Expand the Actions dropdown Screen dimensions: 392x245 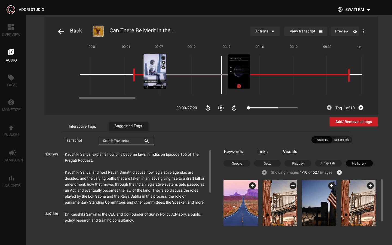265,31
